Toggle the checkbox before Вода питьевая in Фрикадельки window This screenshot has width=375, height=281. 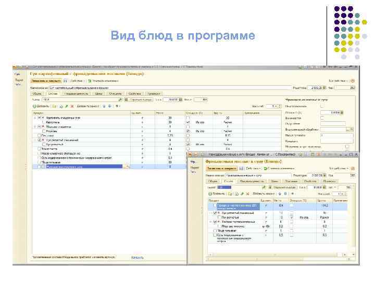(x=215, y=231)
